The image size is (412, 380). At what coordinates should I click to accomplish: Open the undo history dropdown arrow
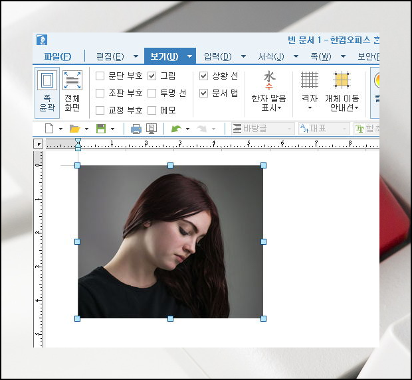(187, 129)
